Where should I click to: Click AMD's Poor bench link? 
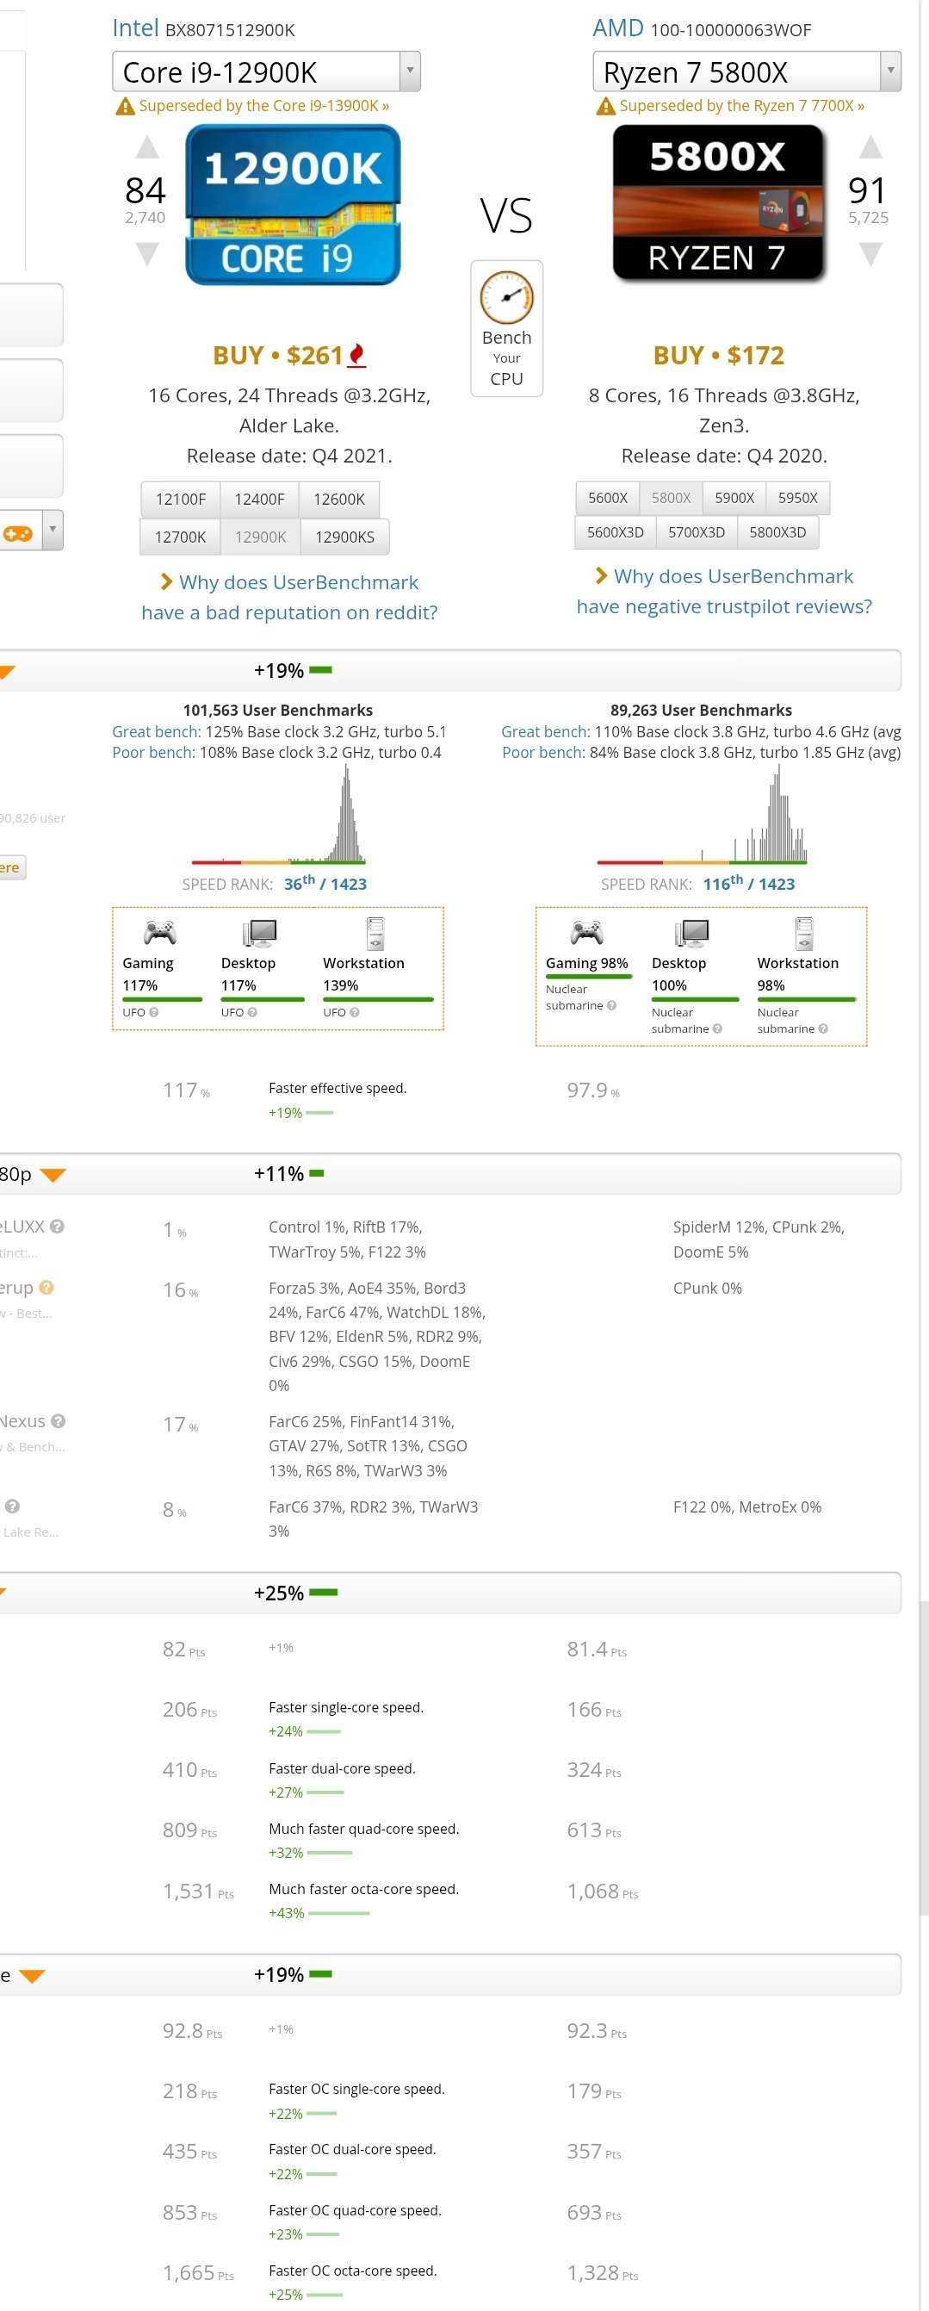pos(543,753)
